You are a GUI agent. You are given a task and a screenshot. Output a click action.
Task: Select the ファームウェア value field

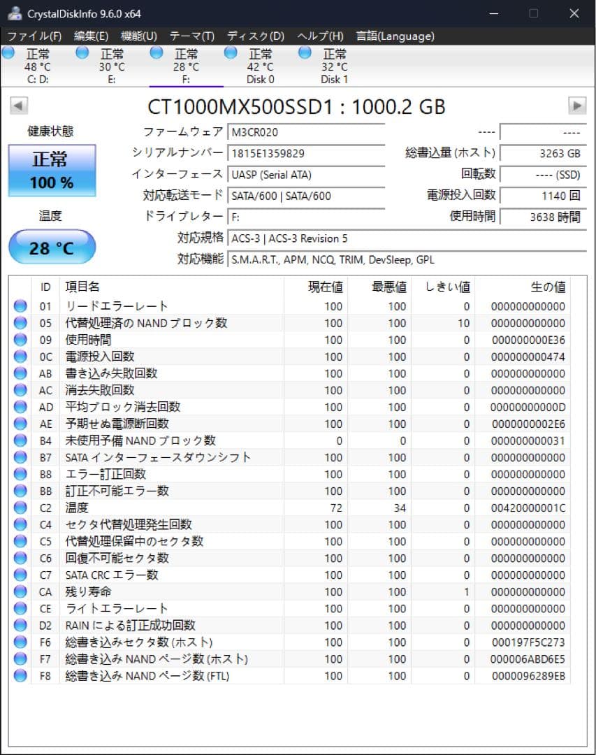[x=306, y=131]
